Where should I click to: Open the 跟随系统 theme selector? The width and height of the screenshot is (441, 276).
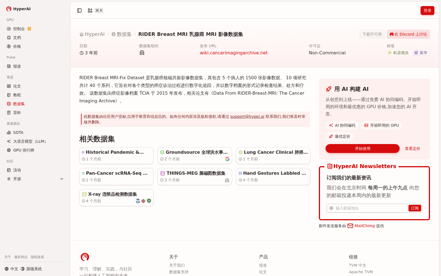tap(31, 269)
